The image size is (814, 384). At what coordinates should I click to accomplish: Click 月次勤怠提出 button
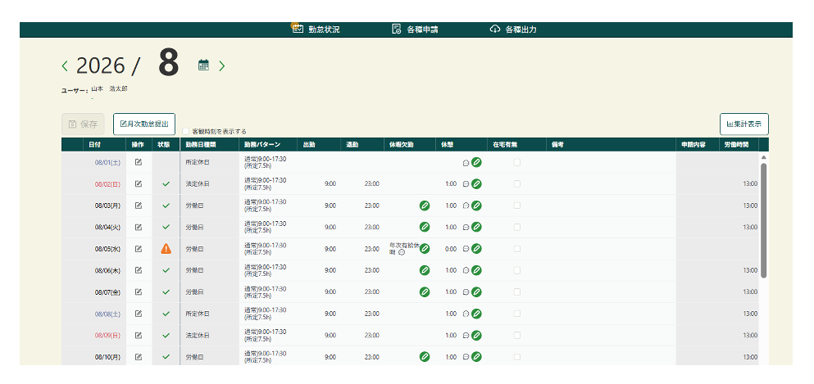[x=144, y=124]
